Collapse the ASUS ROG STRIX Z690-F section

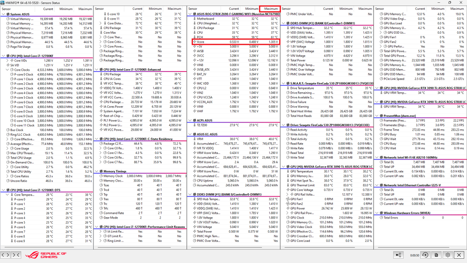[190, 14]
